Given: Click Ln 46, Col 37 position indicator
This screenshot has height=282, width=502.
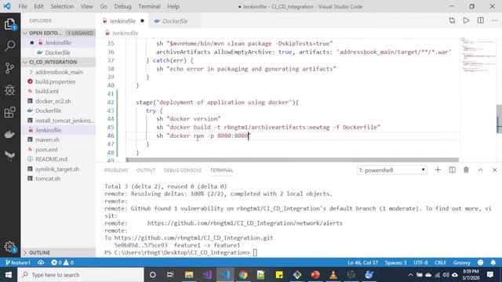Looking at the screenshot, I should [362, 262].
